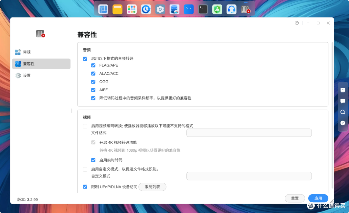The height and width of the screenshot is (213, 349).
Task: Click the 版本: 3.2.99 text
Action: 27,200
